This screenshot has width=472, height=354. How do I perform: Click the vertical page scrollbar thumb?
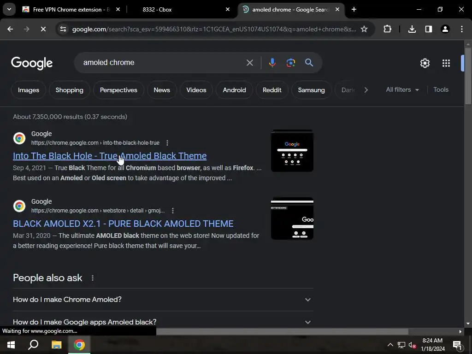(x=468, y=76)
